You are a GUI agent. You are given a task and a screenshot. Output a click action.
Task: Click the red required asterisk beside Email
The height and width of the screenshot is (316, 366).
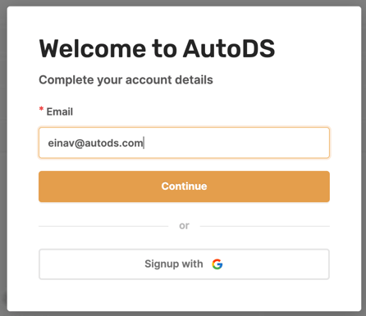pos(41,110)
